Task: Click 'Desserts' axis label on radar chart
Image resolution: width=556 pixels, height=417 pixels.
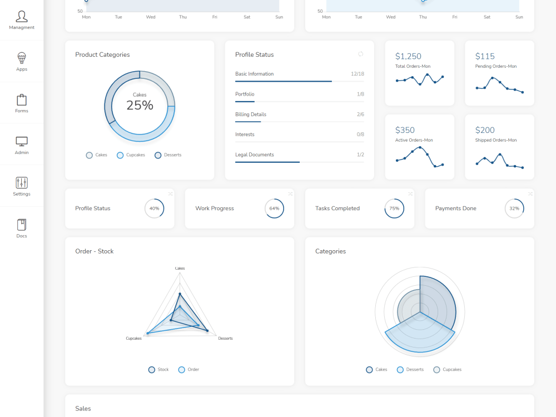Action: click(226, 338)
